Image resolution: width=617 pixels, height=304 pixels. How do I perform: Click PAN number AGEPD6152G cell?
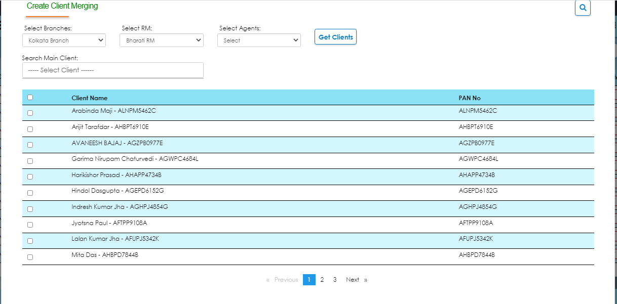tap(478, 191)
